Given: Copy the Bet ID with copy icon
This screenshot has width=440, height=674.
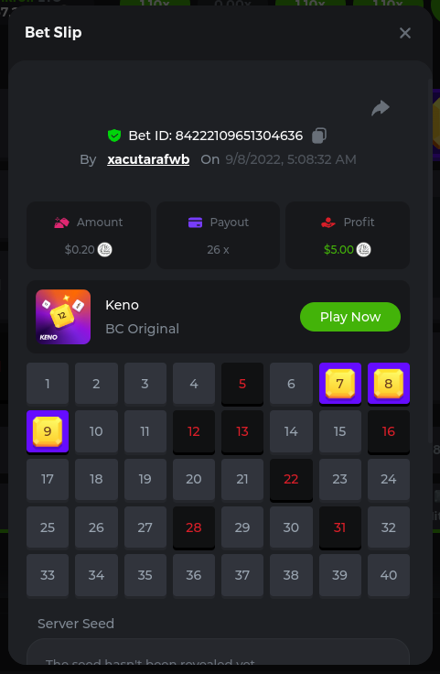Looking at the screenshot, I should point(319,136).
